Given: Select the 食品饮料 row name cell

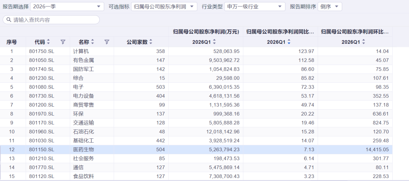Looking at the screenshot, I should [92, 176].
